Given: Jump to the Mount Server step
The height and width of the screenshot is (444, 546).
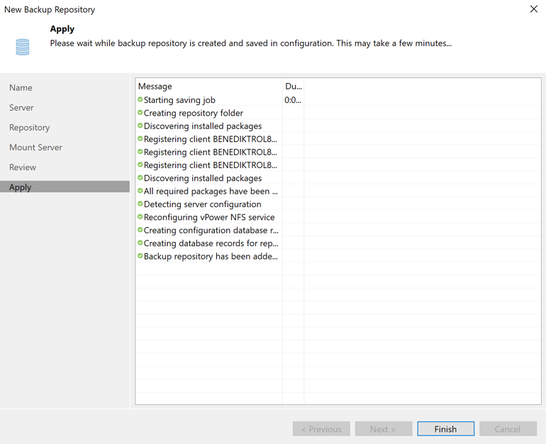Looking at the screenshot, I should click(x=35, y=148).
